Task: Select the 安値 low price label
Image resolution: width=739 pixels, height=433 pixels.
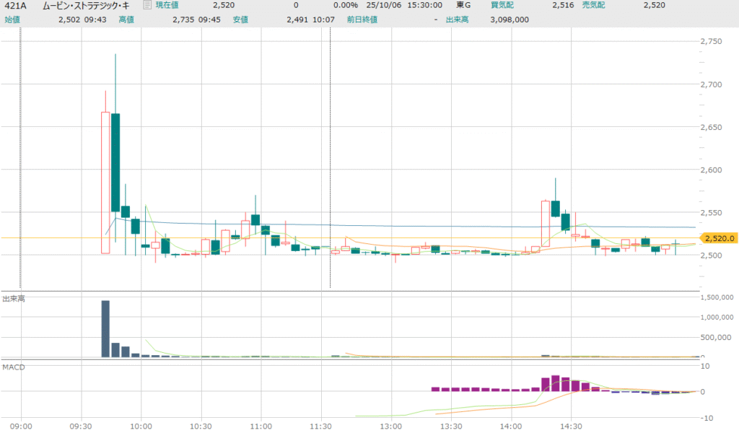Action: (x=240, y=19)
